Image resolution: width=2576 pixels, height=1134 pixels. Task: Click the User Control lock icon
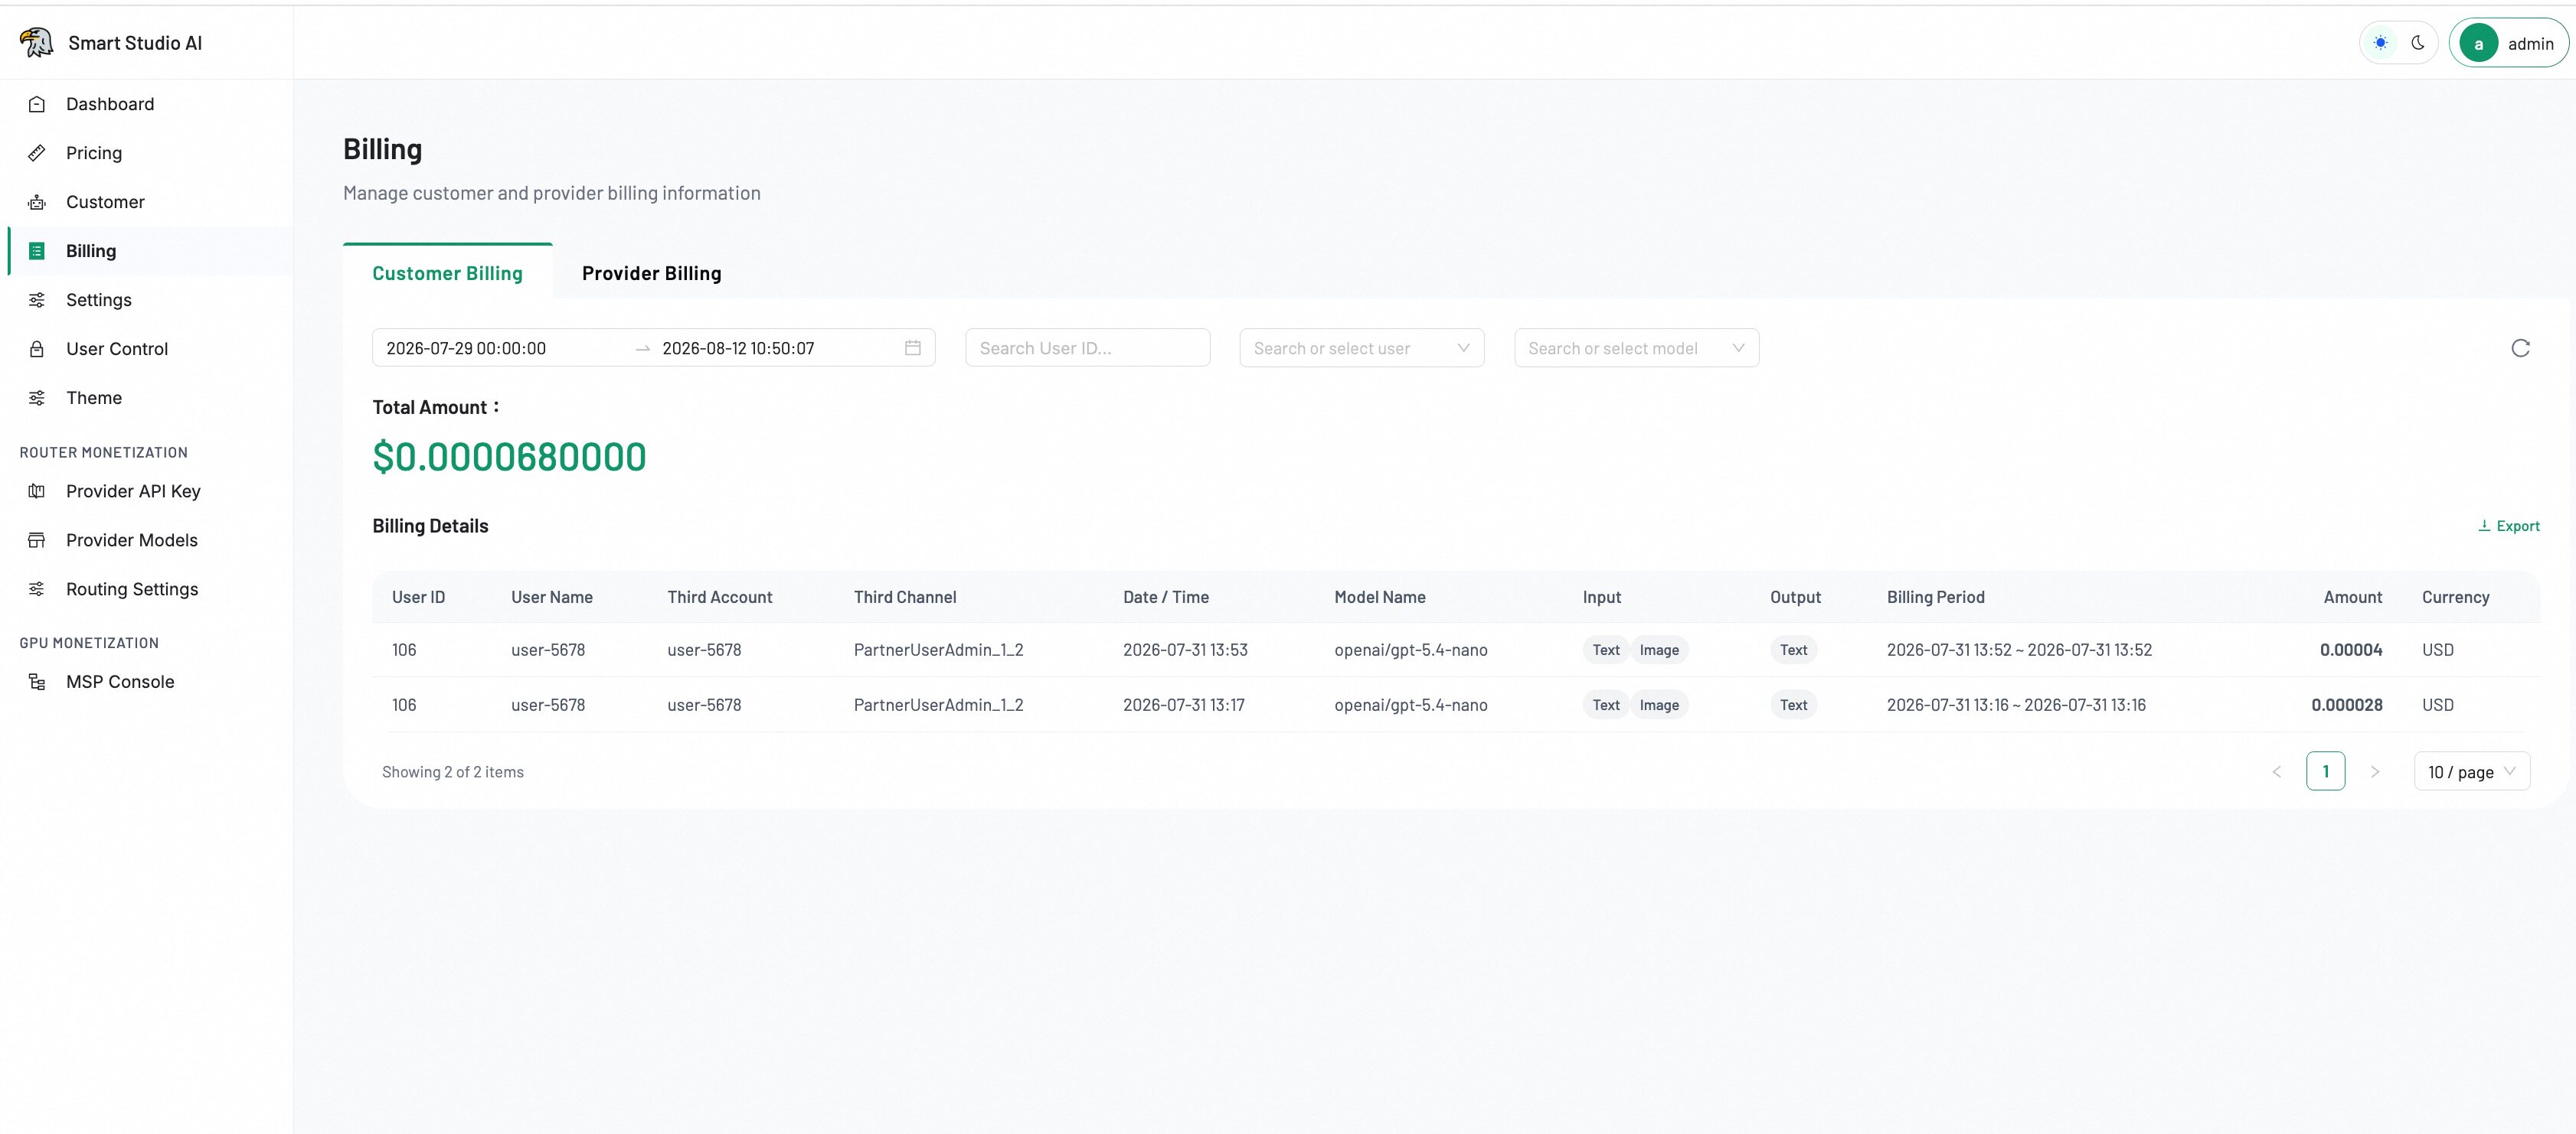click(37, 349)
